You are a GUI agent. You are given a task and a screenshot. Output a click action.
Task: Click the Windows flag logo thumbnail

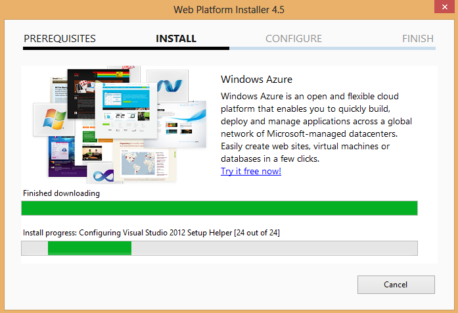click(x=54, y=119)
